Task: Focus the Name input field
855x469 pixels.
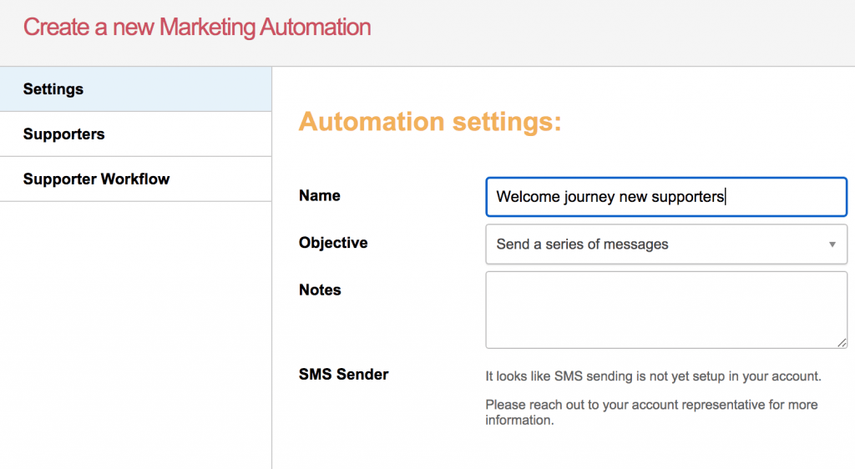Action: coord(785,197)
